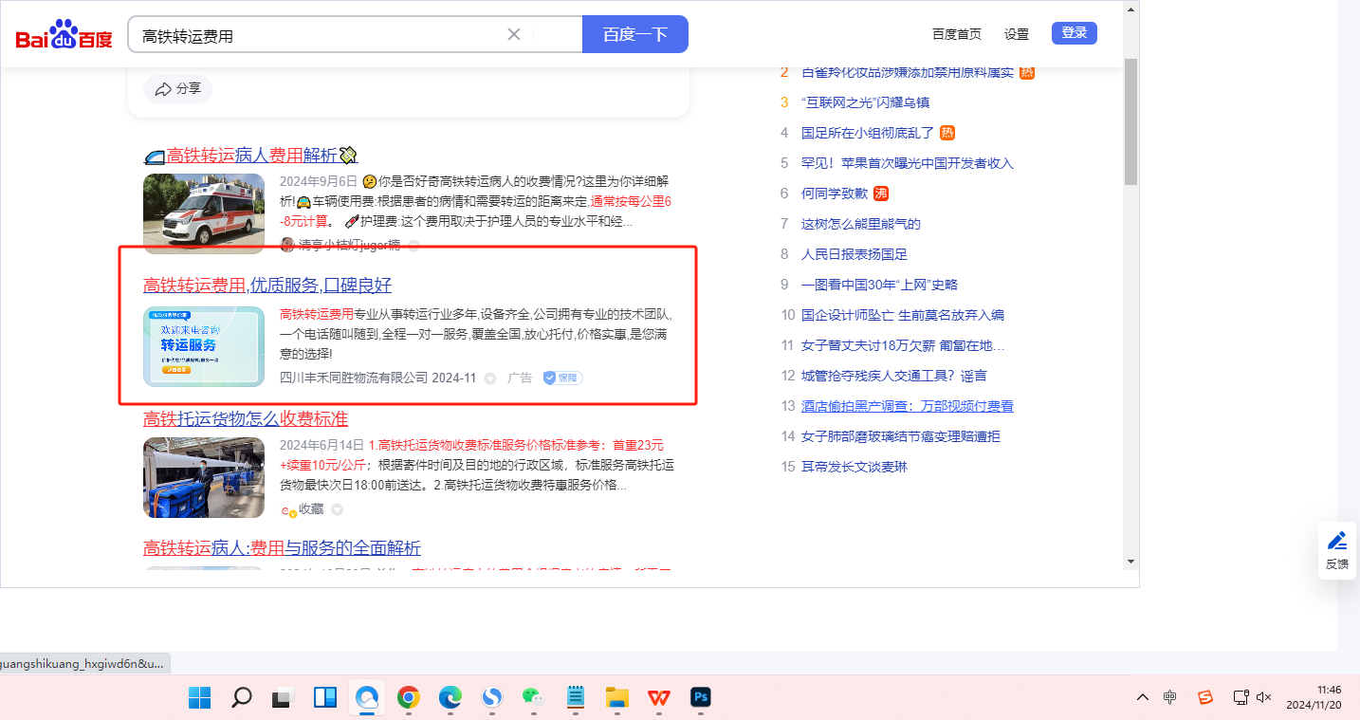Expand the dropdown next to 清享小桔灯 author
This screenshot has height=720, width=1360.
(414, 246)
